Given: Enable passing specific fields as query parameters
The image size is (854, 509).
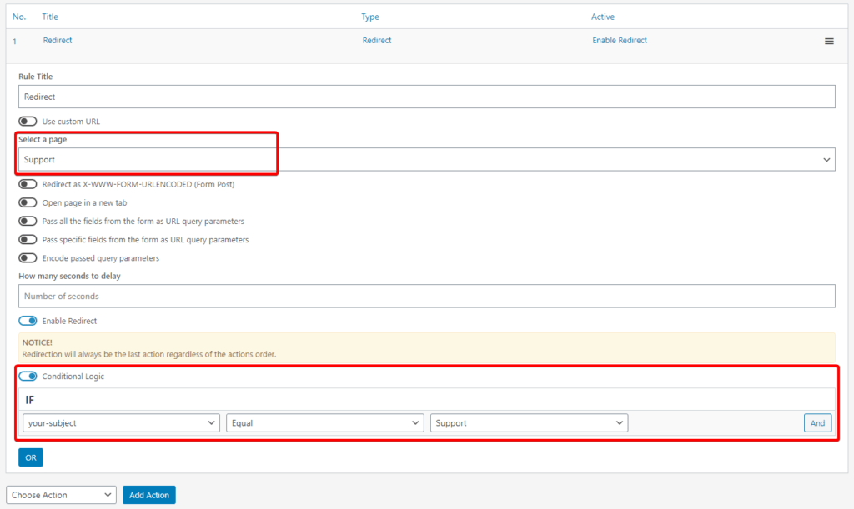Looking at the screenshot, I should pyautogui.click(x=28, y=239).
